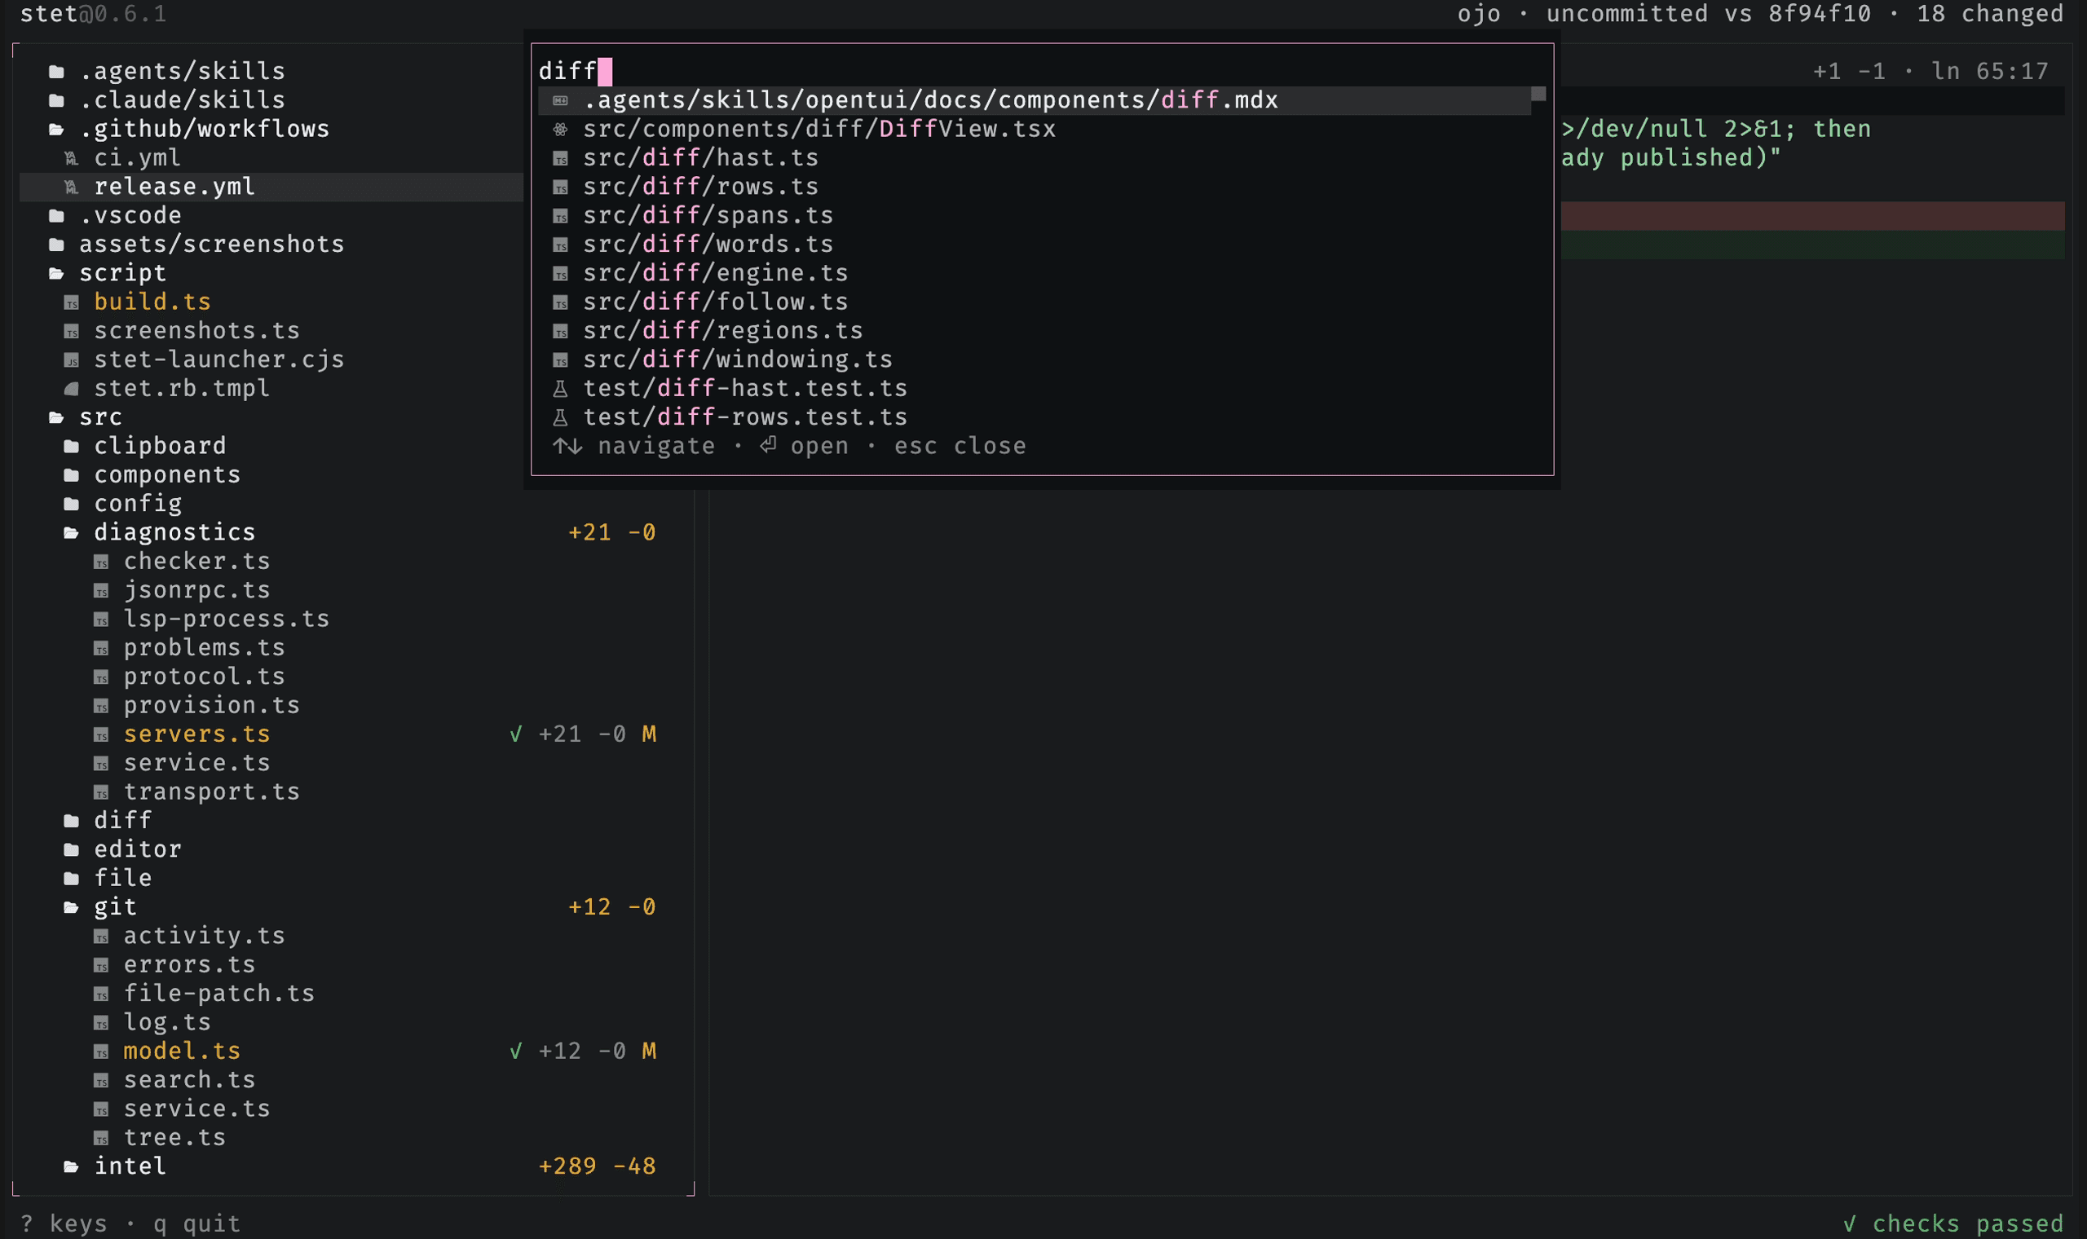The width and height of the screenshot is (2087, 1239).
Task: Click TypeScript icon next to build.ts
Action: pos(72,303)
